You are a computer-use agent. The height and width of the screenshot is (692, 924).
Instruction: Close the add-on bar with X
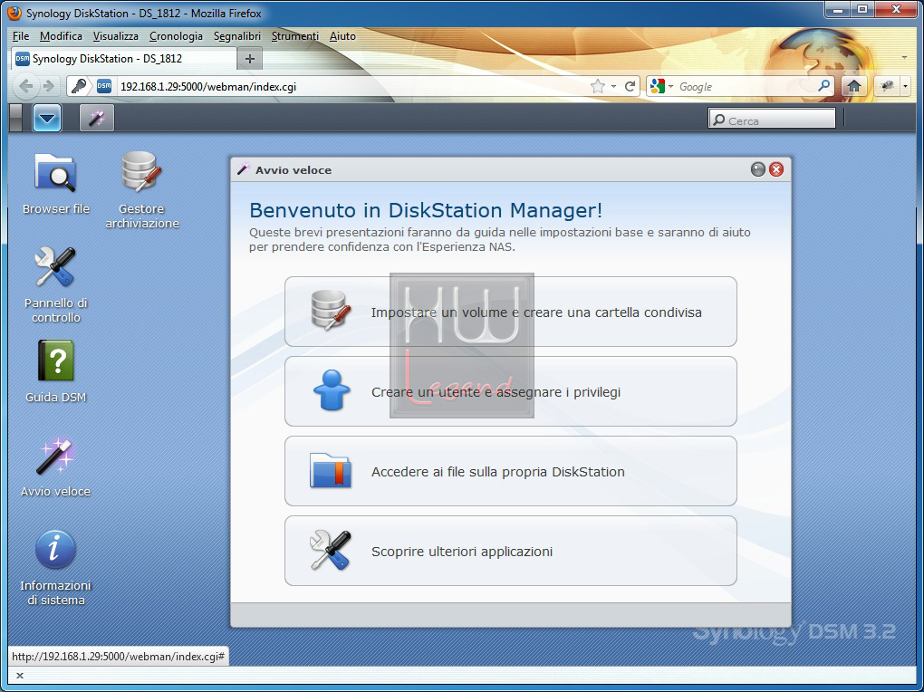point(19,676)
